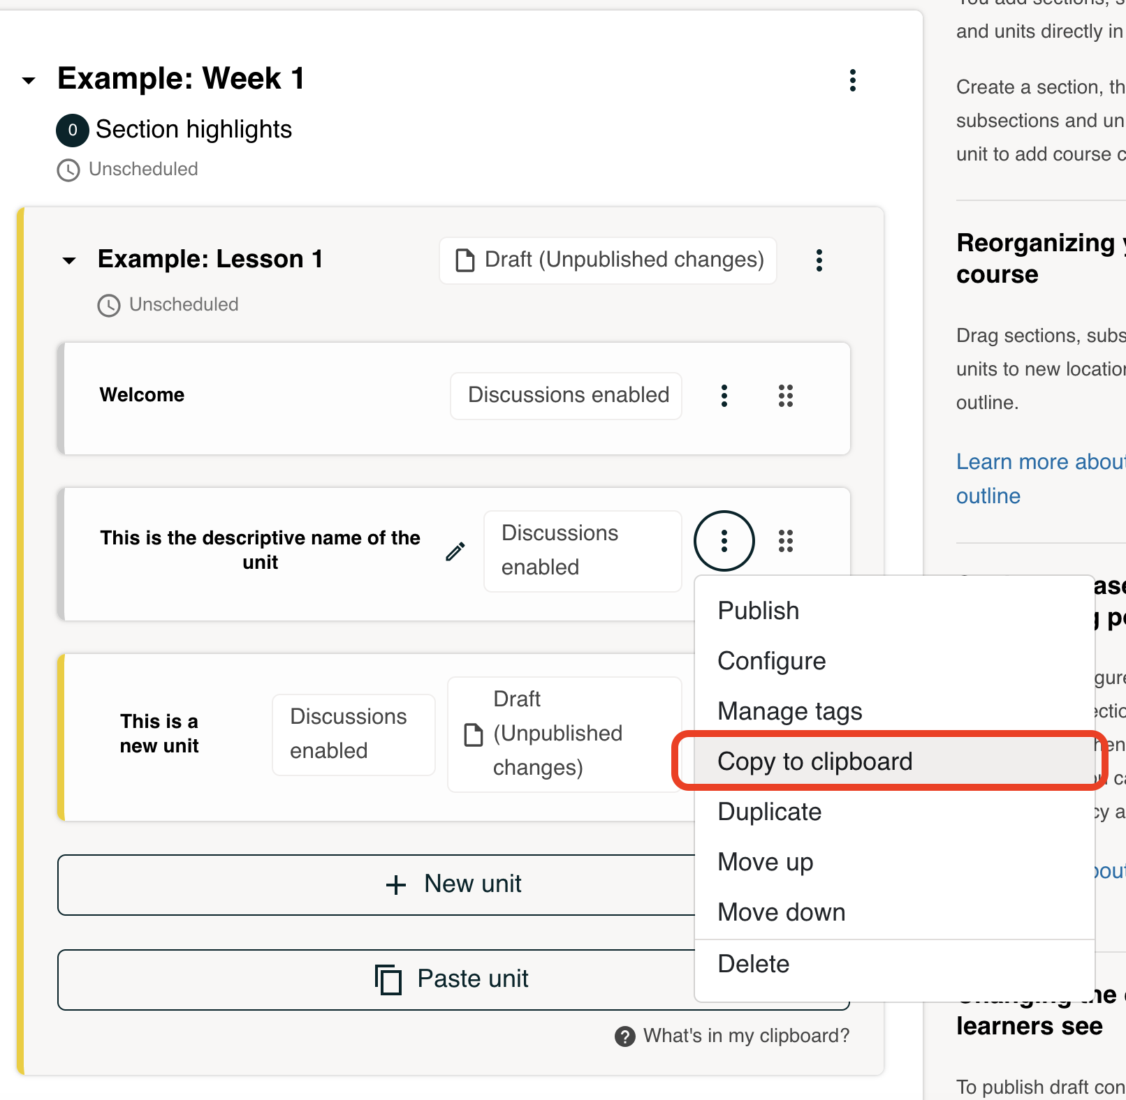Collapse the Example: Lesson 1 subsection

(x=69, y=261)
